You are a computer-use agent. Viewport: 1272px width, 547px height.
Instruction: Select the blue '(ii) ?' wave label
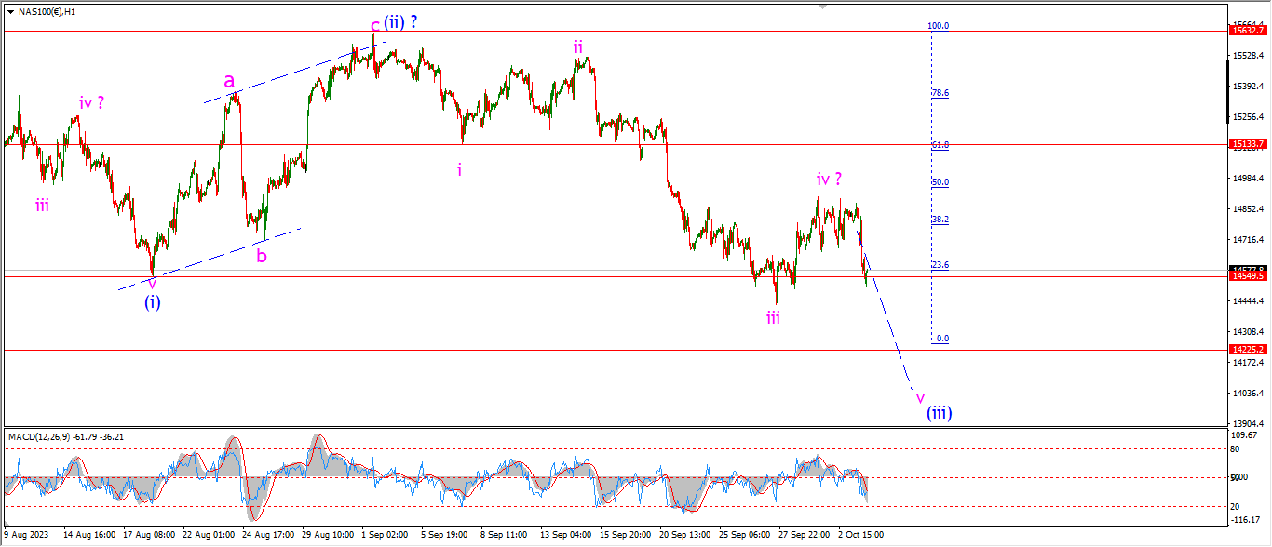(x=399, y=23)
